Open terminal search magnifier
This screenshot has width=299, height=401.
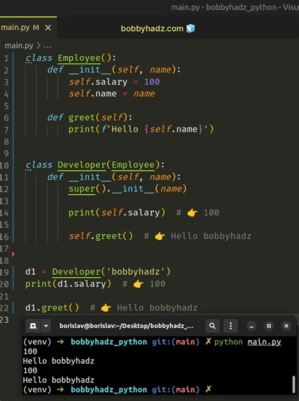[x=212, y=326]
